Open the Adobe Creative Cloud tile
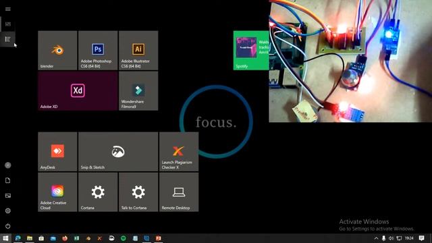432x243 pixels. 57,192
